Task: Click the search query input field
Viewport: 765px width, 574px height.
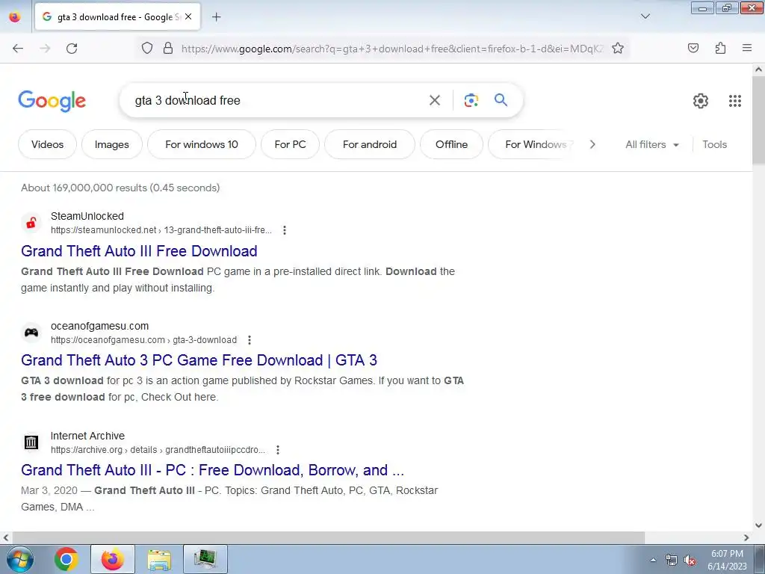Action: [x=278, y=100]
